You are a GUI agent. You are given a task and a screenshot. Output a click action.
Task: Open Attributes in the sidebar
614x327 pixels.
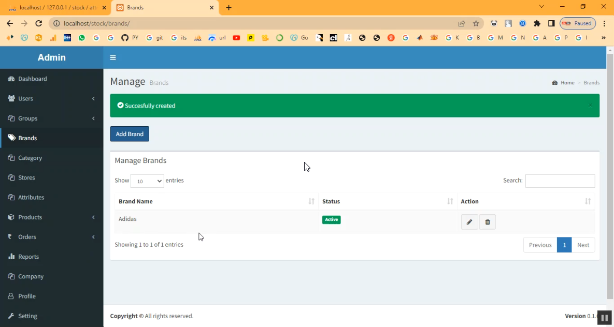click(x=52, y=197)
